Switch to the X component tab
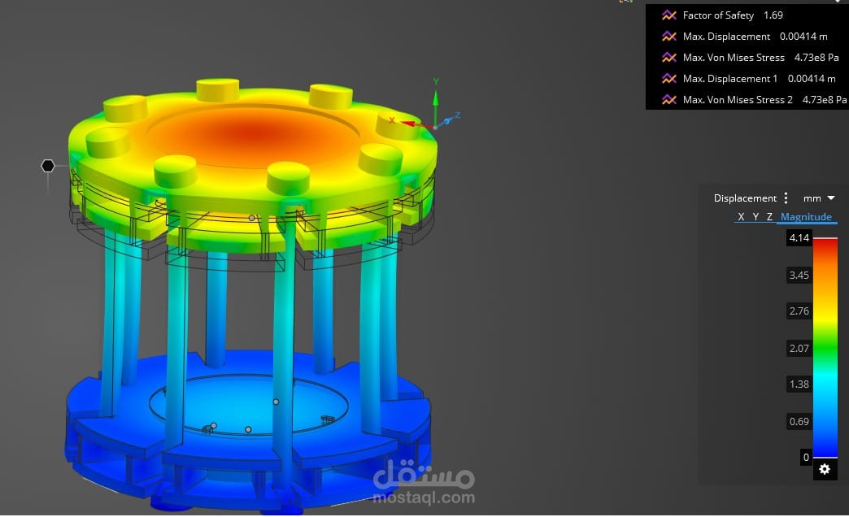The image size is (849, 517). click(x=741, y=216)
